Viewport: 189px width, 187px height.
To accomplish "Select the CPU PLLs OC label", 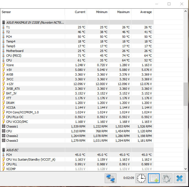I will pos(15,117).
